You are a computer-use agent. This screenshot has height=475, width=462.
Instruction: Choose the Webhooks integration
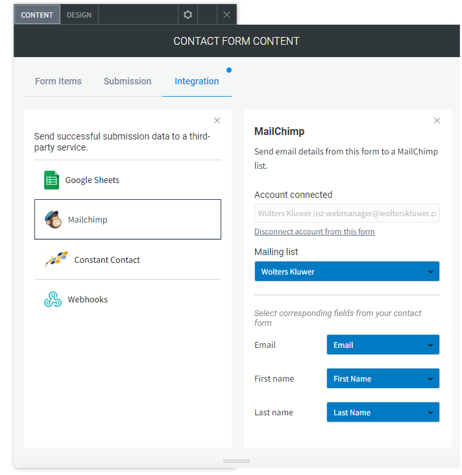point(128,299)
